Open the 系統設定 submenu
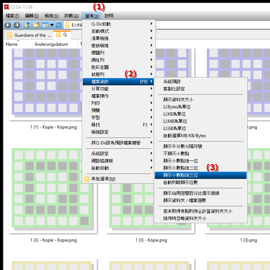270x270 pixels. coord(119,153)
